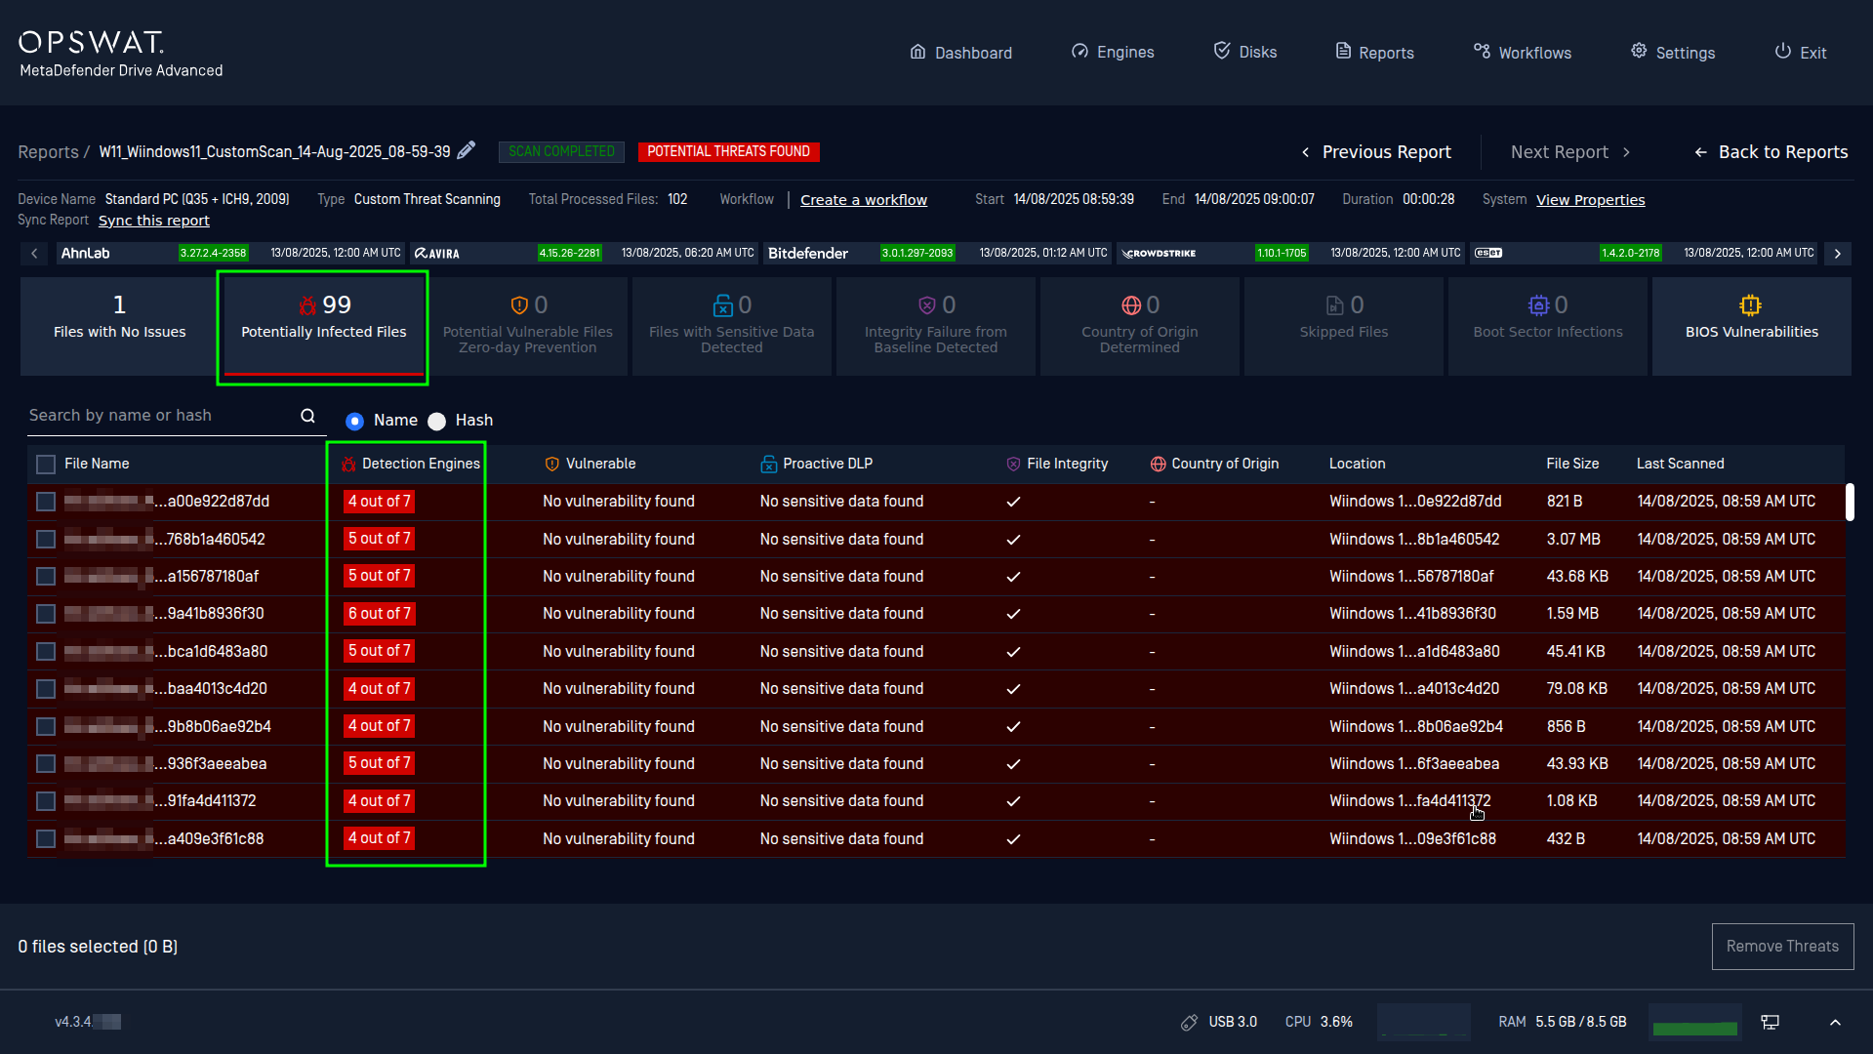Click the RAM usage bar
This screenshot has height=1054, width=1873.
(1694, 1022)
